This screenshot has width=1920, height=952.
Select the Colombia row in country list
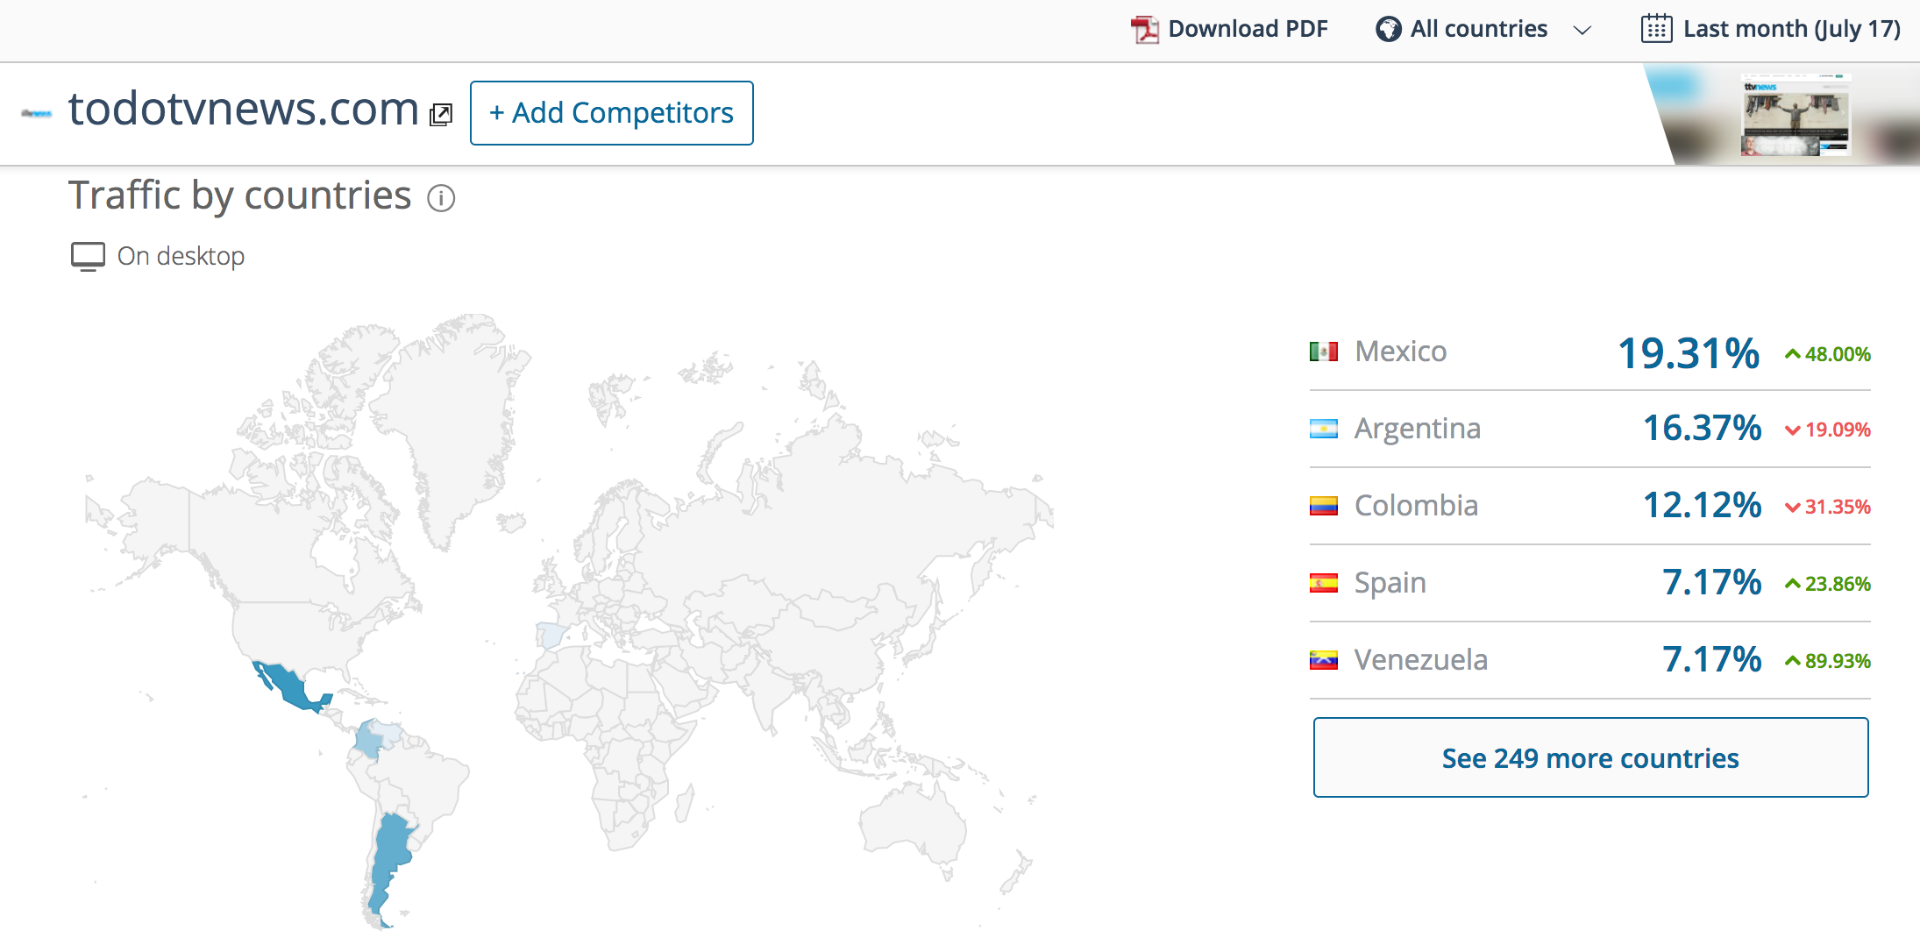pos(1589,506)
